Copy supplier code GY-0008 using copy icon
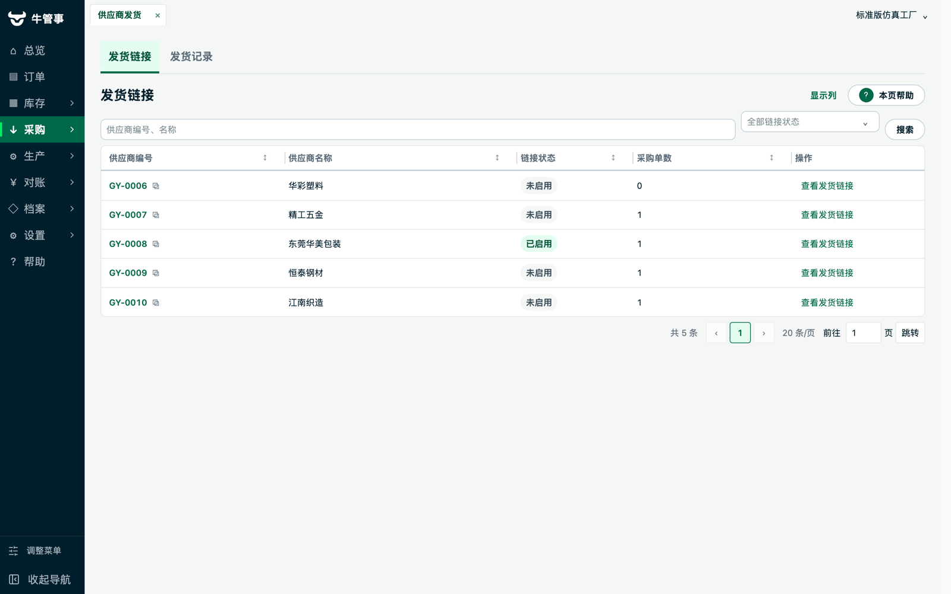 point(156,244)
